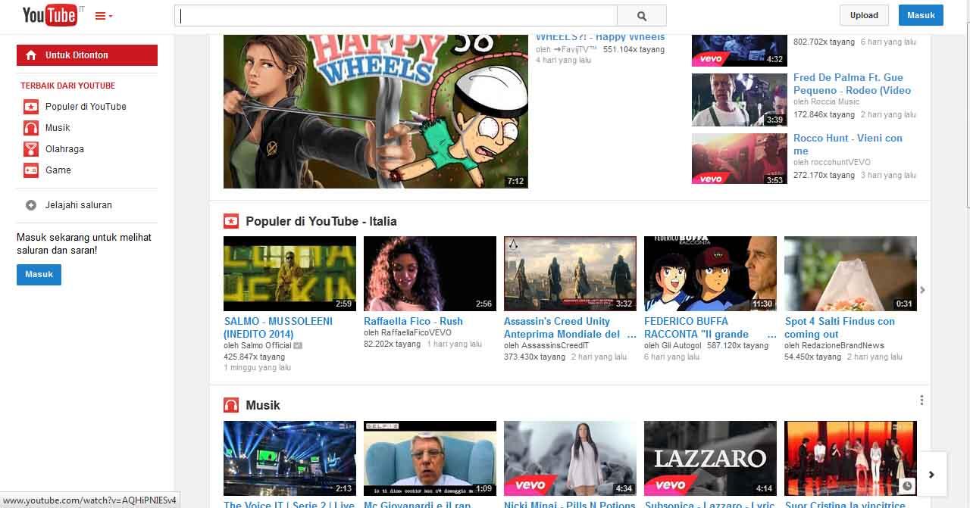Open the Musik section heading
Screen dimensions: 970x508
pyautogui.click(x=263, y=405)
